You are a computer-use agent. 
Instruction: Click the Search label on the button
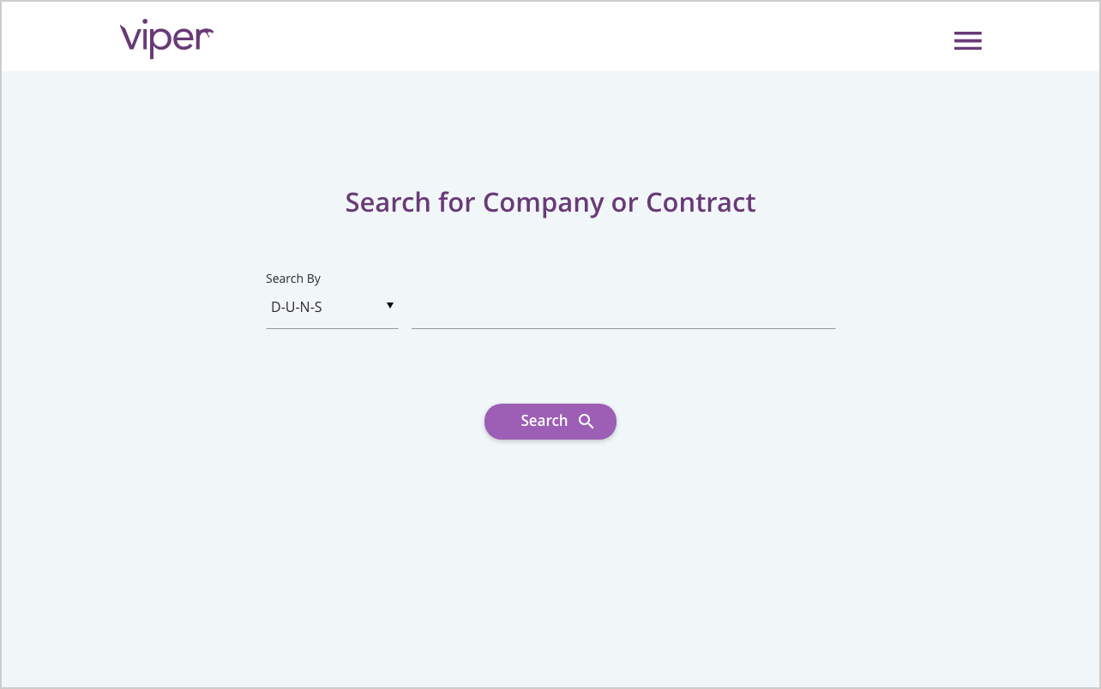click(544, 421)
